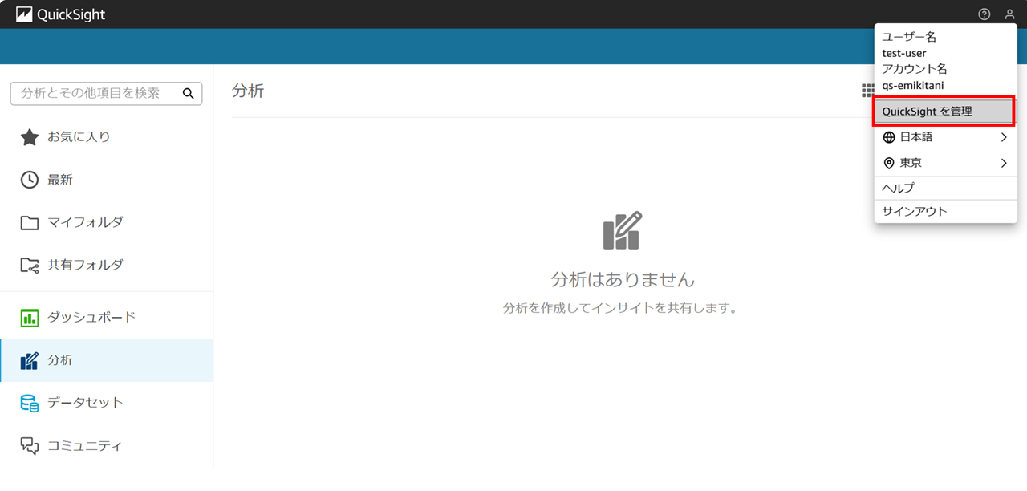Click the qs-emikitani account name
Viewport: 1027px width, 491px height.
coord(913,85)
